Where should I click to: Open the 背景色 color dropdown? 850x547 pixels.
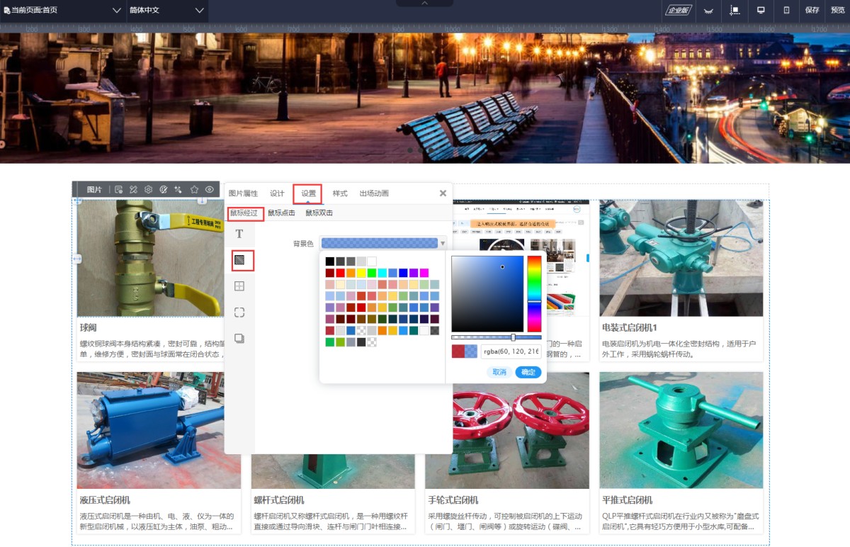pos(382,243)
